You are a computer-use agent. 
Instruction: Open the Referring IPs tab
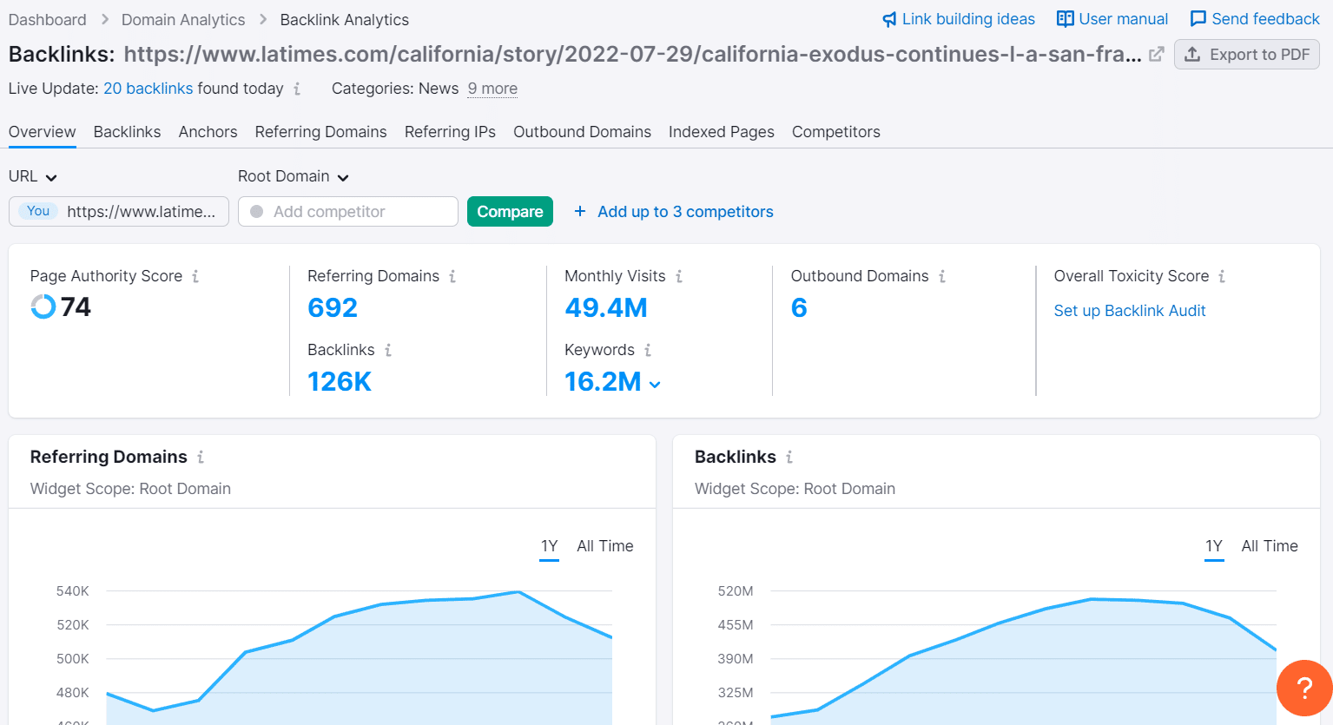[450, 132]
